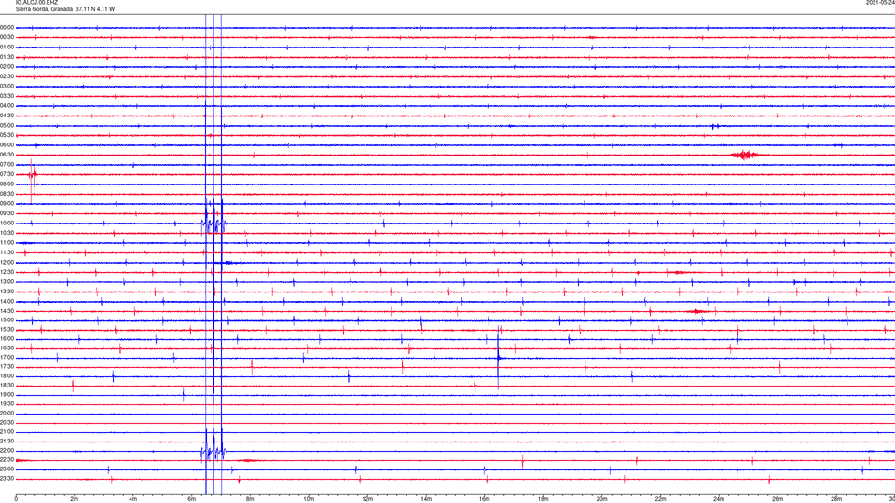
Task: Click the '01:30' time label
Action: (7, 57)
